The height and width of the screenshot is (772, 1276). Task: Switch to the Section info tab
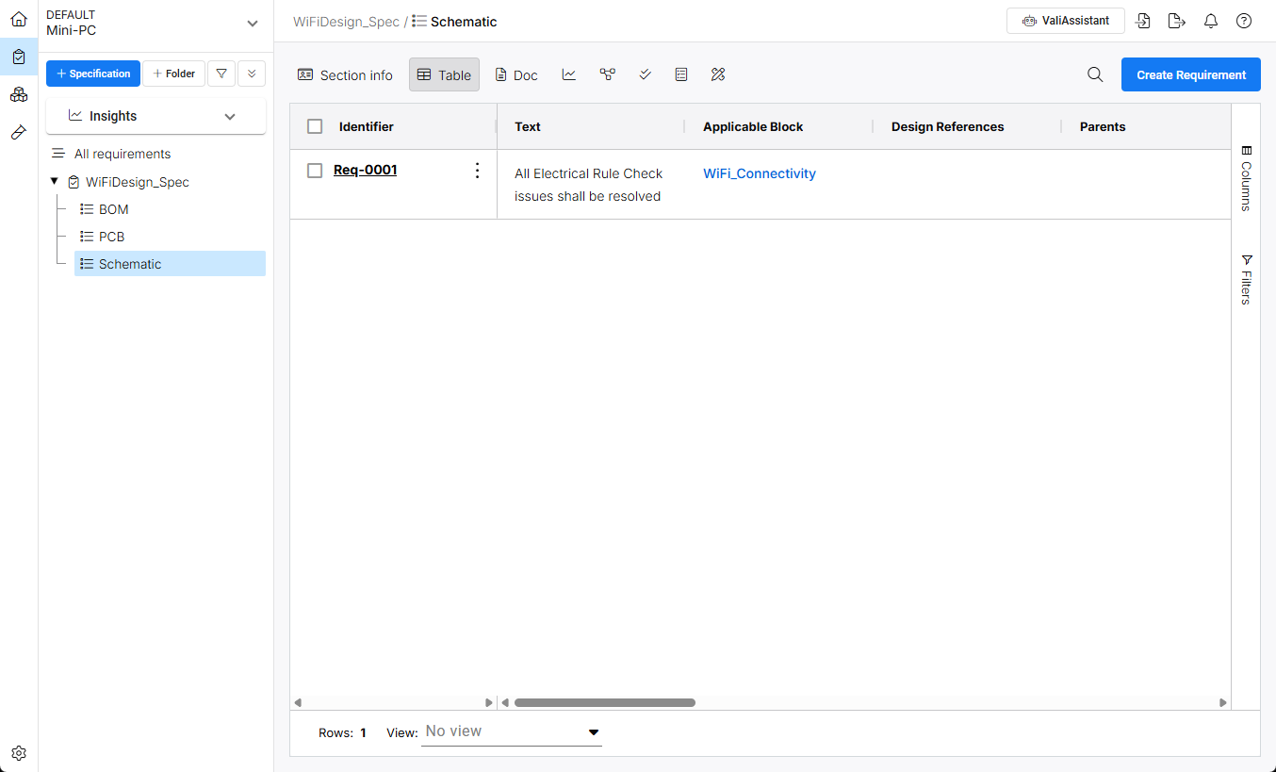click(346, 74)
